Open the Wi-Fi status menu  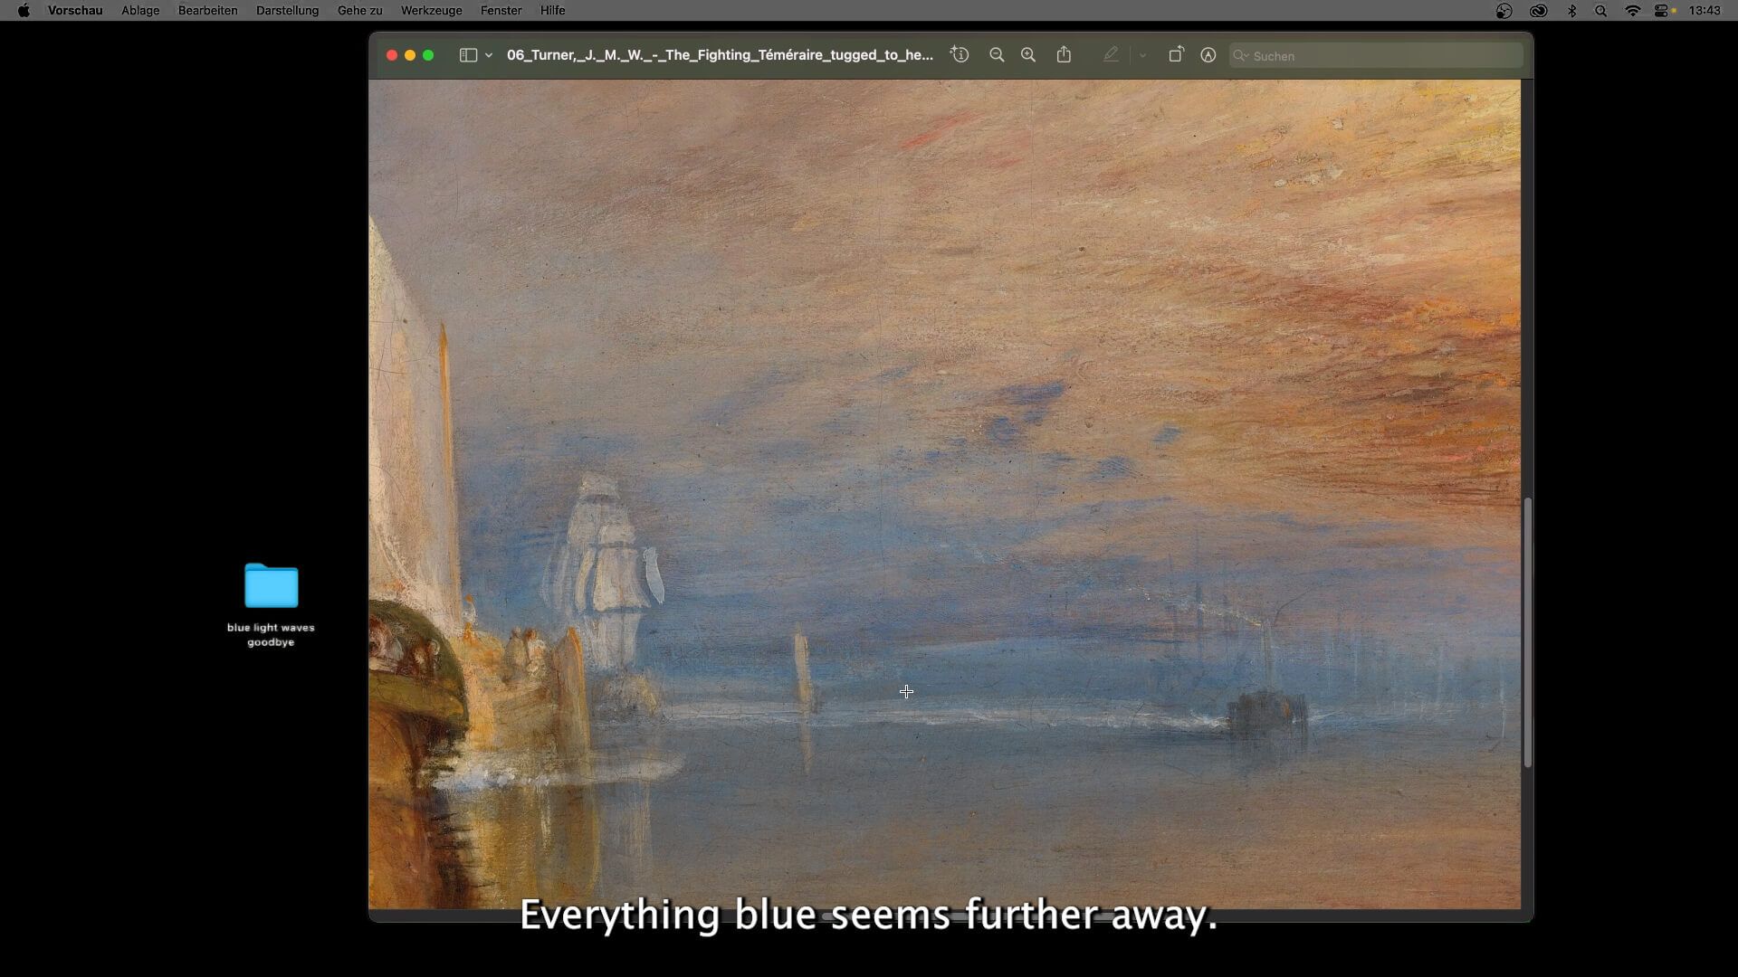point(1632,11)
